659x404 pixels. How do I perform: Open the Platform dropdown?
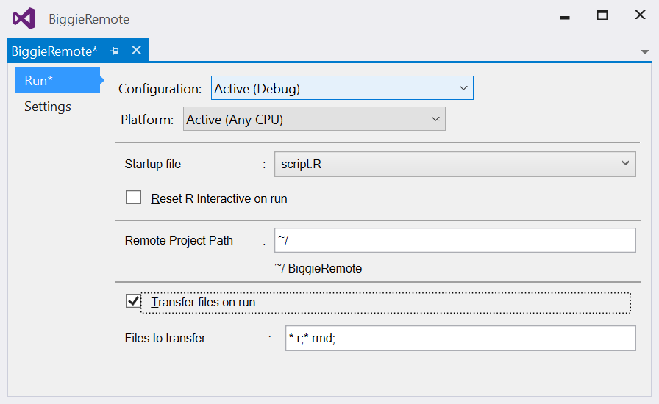pyautogui.click(x=314, y=119)
